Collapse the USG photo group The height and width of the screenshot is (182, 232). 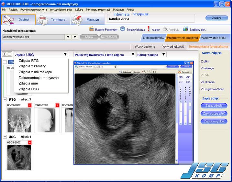(x=5, y=137)
